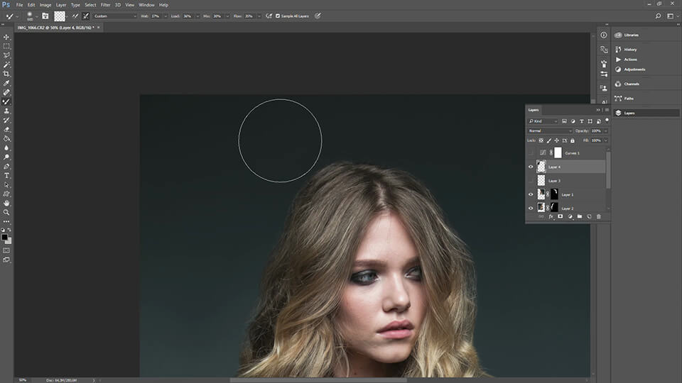Hide Layer 4 visibility eye

point(531,167)
